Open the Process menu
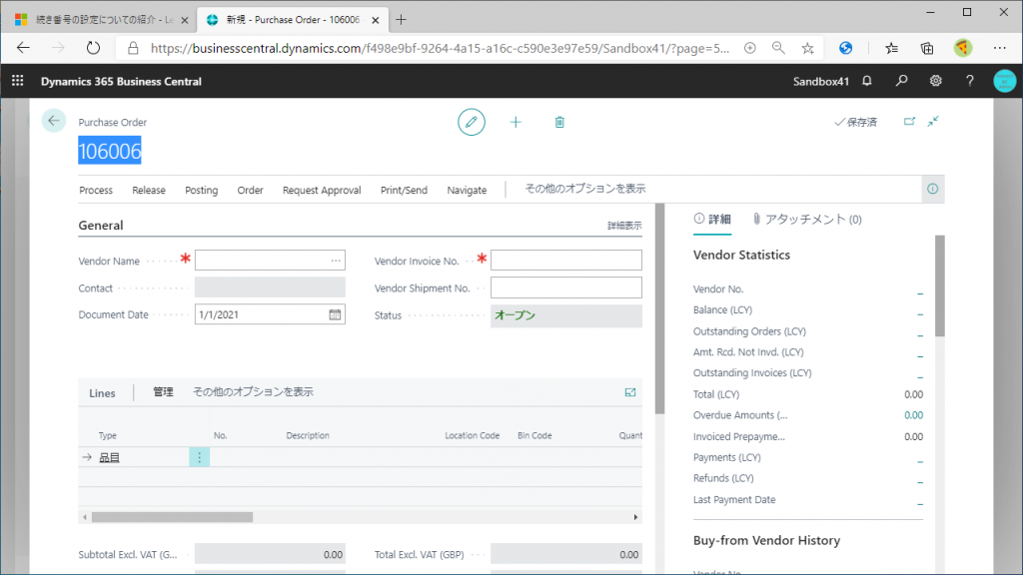This screenshot has width=1023, height=575. tap(96, 190)
